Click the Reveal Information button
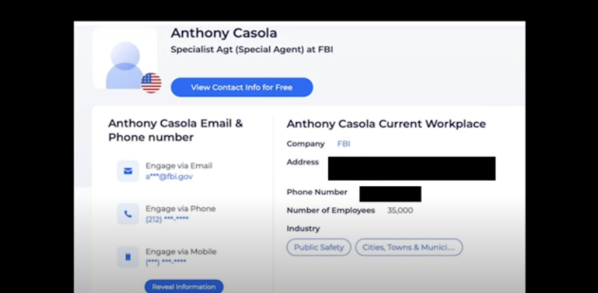 (184, 287)
